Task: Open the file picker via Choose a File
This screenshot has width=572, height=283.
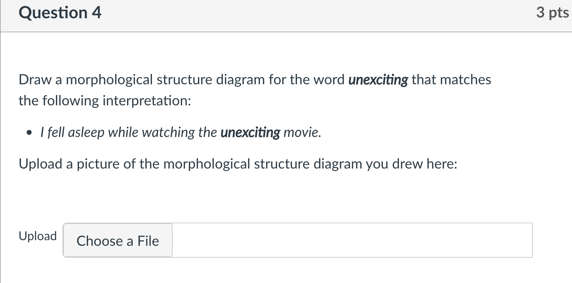Action: pos(117,241)
